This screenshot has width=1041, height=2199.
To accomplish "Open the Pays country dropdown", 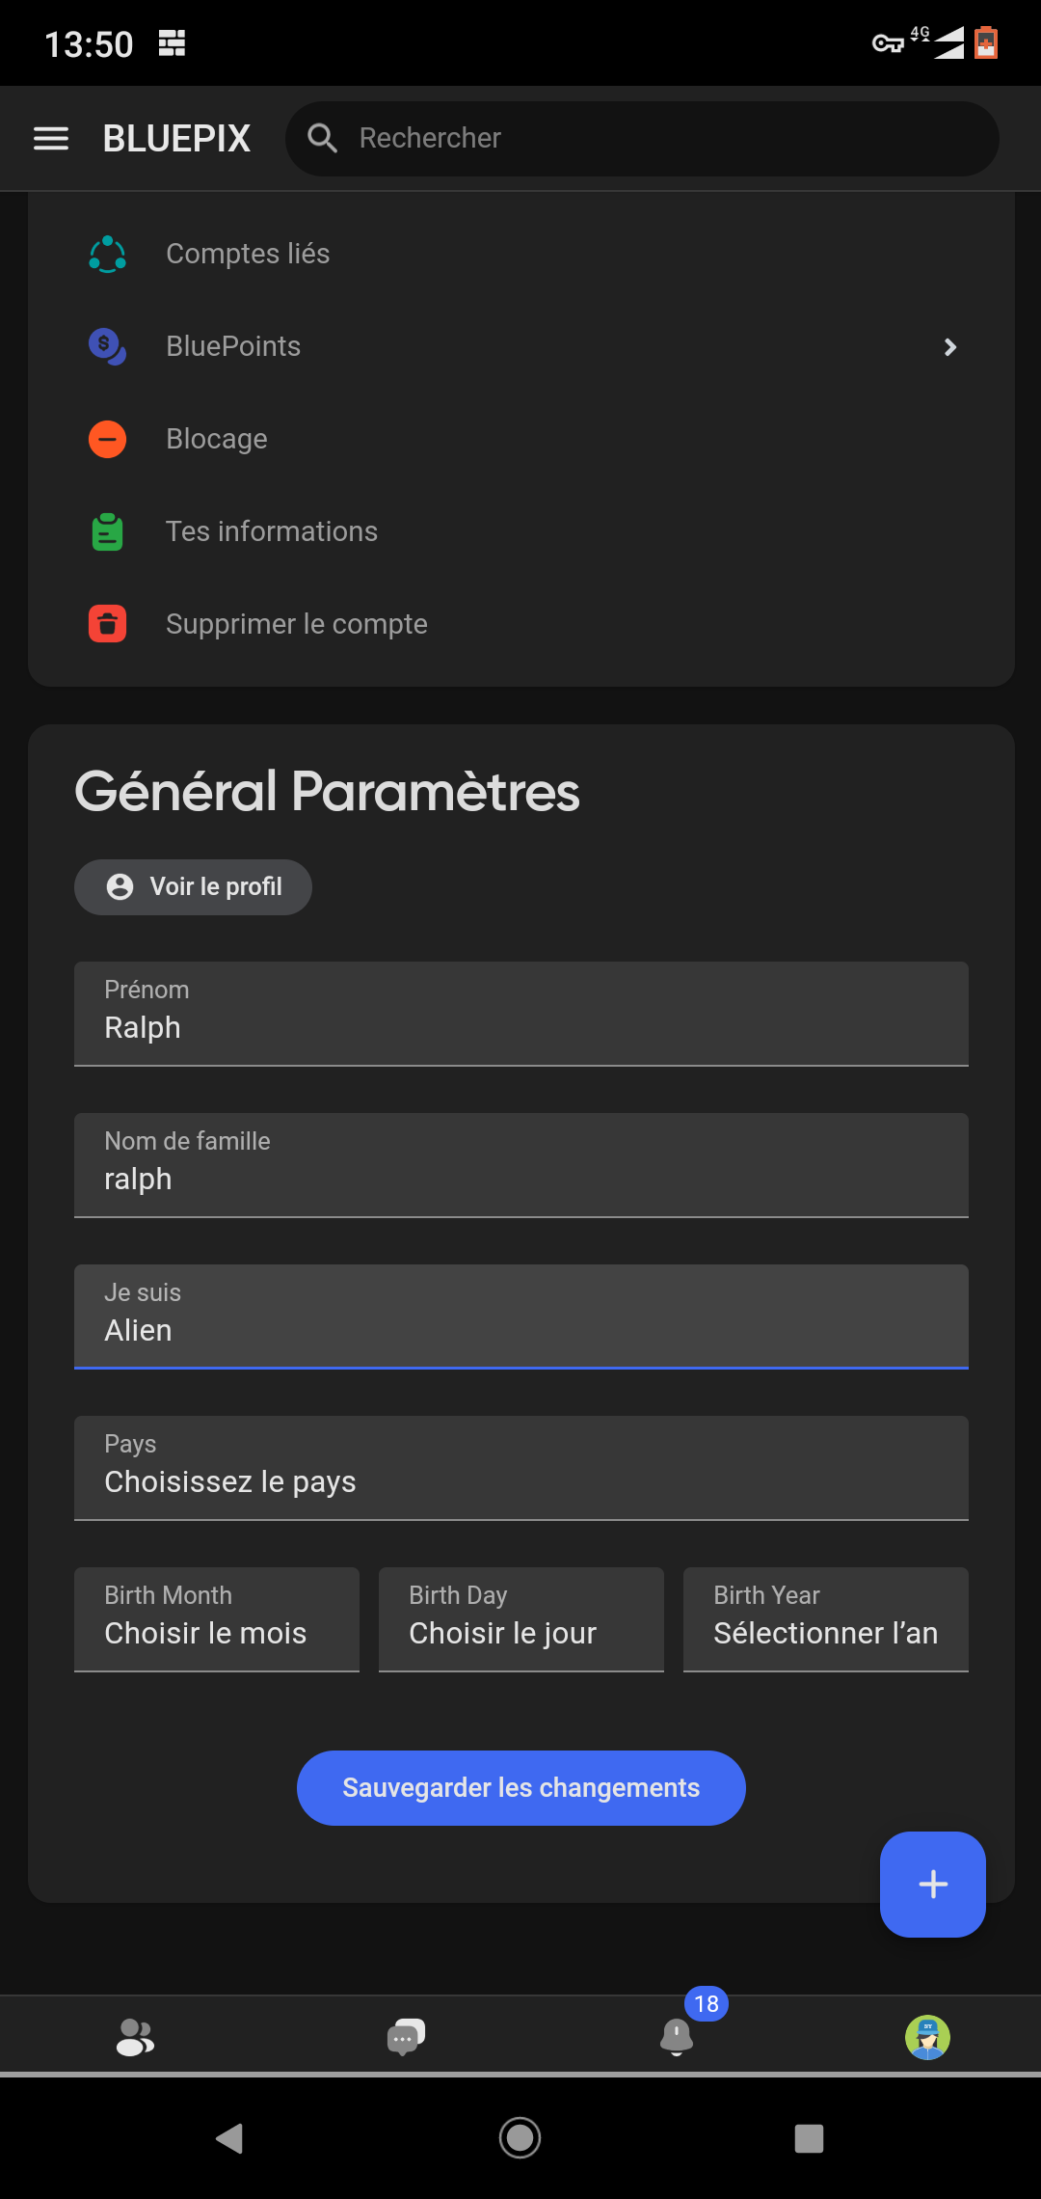I will [520, 1468].
